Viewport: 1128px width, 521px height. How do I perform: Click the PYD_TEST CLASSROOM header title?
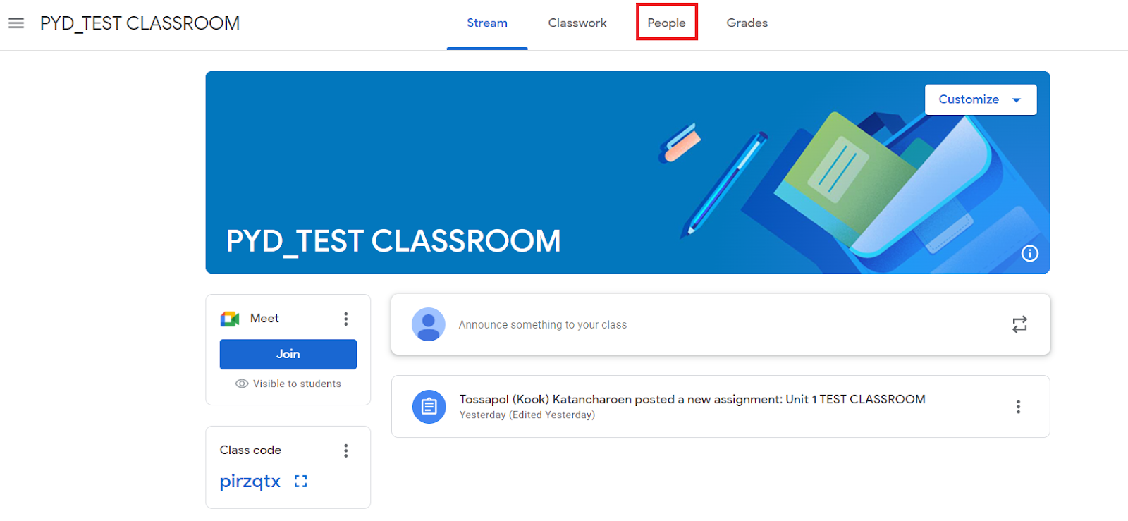click(140, 23)
